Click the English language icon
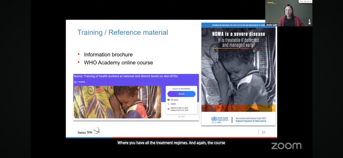343x158 pixels. (168, 104)
